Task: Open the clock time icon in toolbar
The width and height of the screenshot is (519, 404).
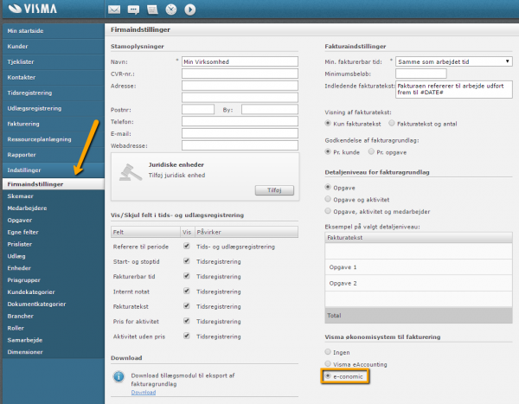Action: click(x=171, y=10)
